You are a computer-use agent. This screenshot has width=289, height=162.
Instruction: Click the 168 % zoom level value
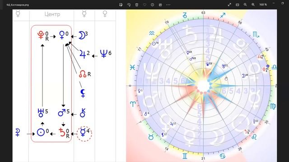point(263,4)
